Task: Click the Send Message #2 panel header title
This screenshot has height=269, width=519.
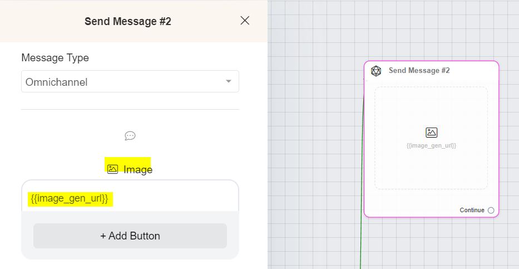Action: [128, 22]
